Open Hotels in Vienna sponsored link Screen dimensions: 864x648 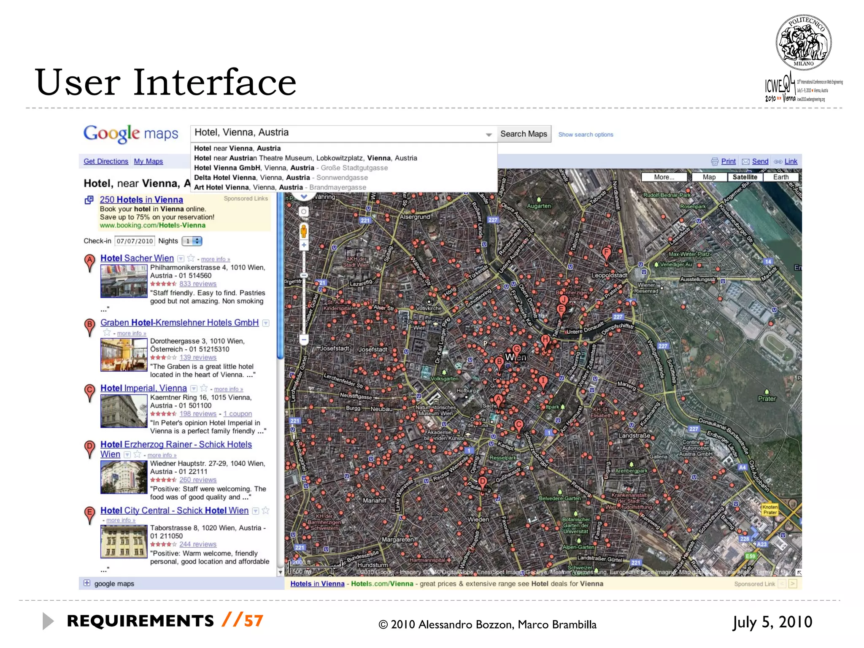[x=317, y=583]
